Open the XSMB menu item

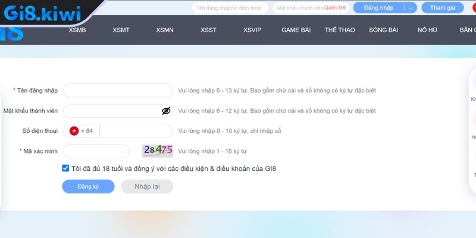[77, 30]
